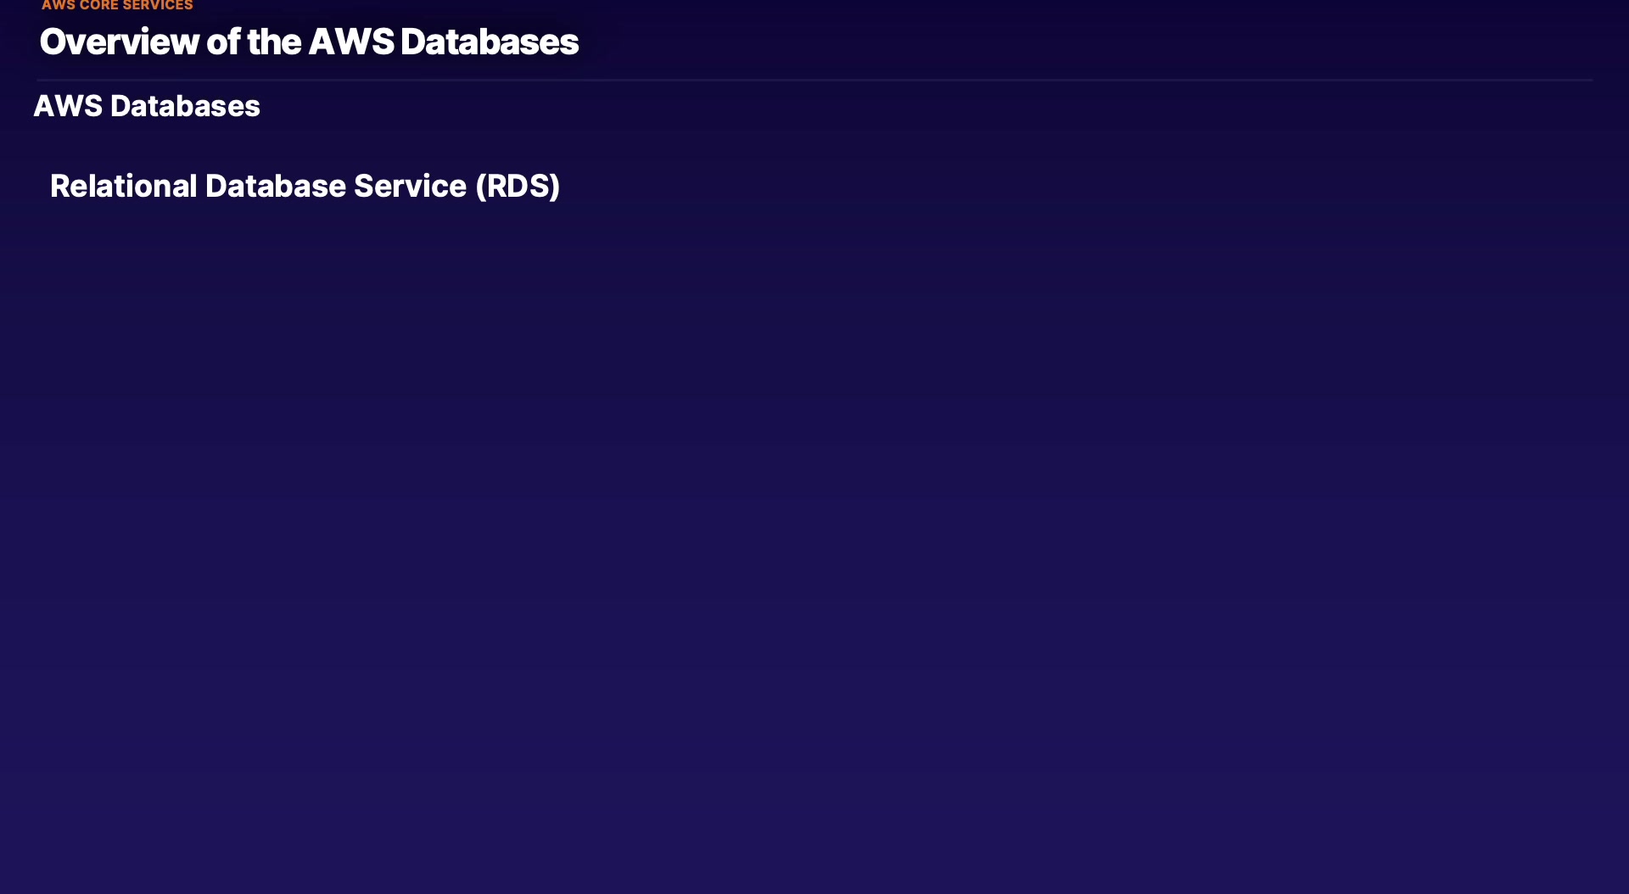The height and width of the screenshot is (894, 1629).
Task: Click the word Service in the RDS line
Action: pos(410,186)
